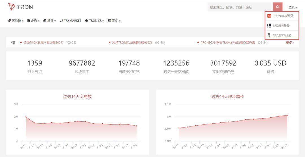Click the (05-29) date in announcements
The image size is (305, 157).
pos(71,42)
